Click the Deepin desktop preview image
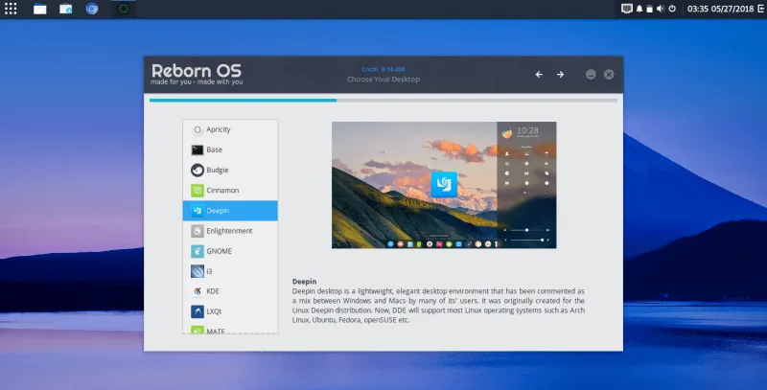Viewport: 767px width, 390px height. click(x=444, y=185)
